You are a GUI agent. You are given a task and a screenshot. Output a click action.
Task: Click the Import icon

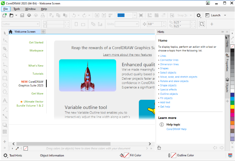[97, 15]
